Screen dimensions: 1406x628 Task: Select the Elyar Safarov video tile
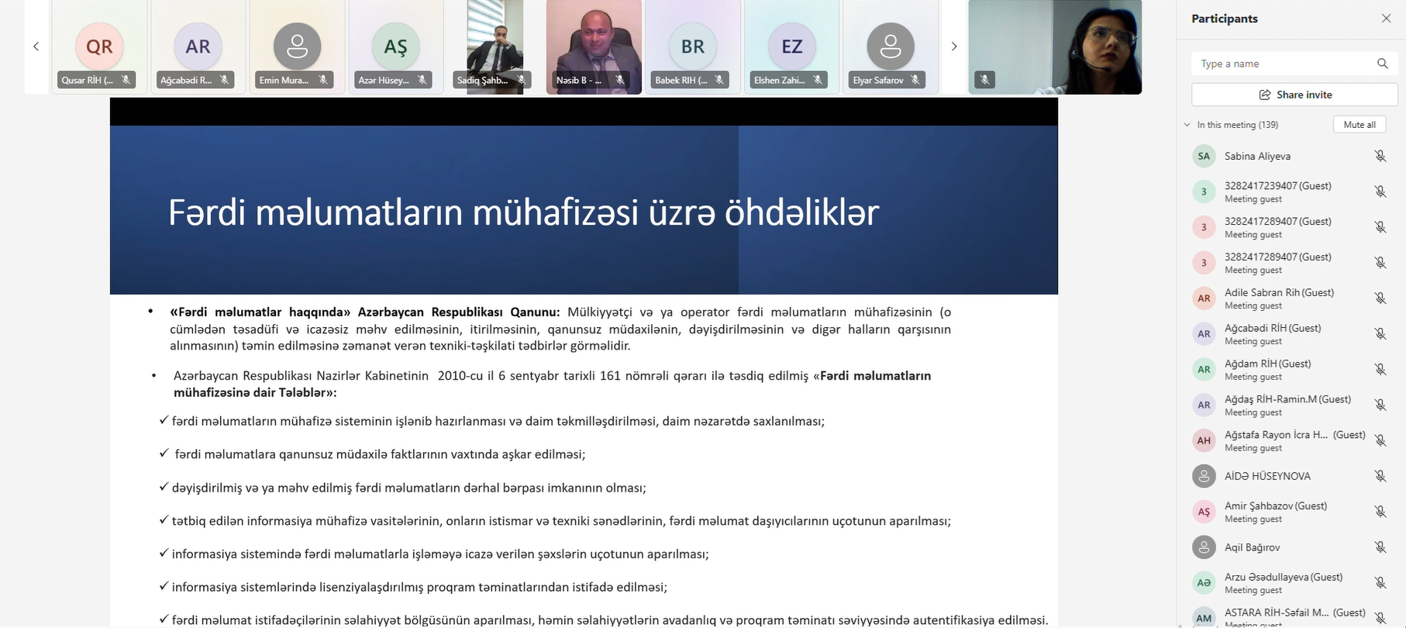click(x=891, y=47)
